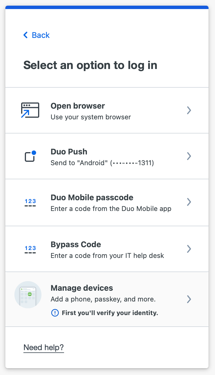Click "First you'll verify your identity." text

[110, 313]
